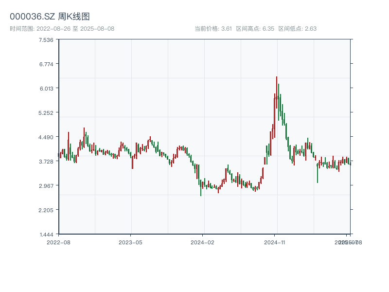Click the 2024-02 date axis label
The image size is (389, 292).
tap(203, 242)
